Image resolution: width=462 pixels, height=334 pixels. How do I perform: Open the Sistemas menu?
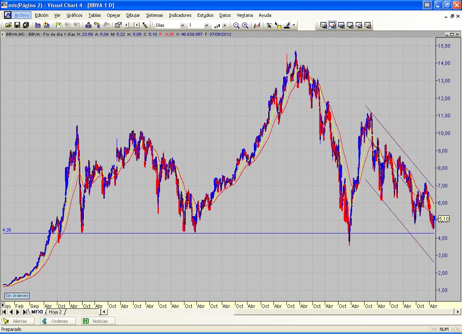pos(154,15)
